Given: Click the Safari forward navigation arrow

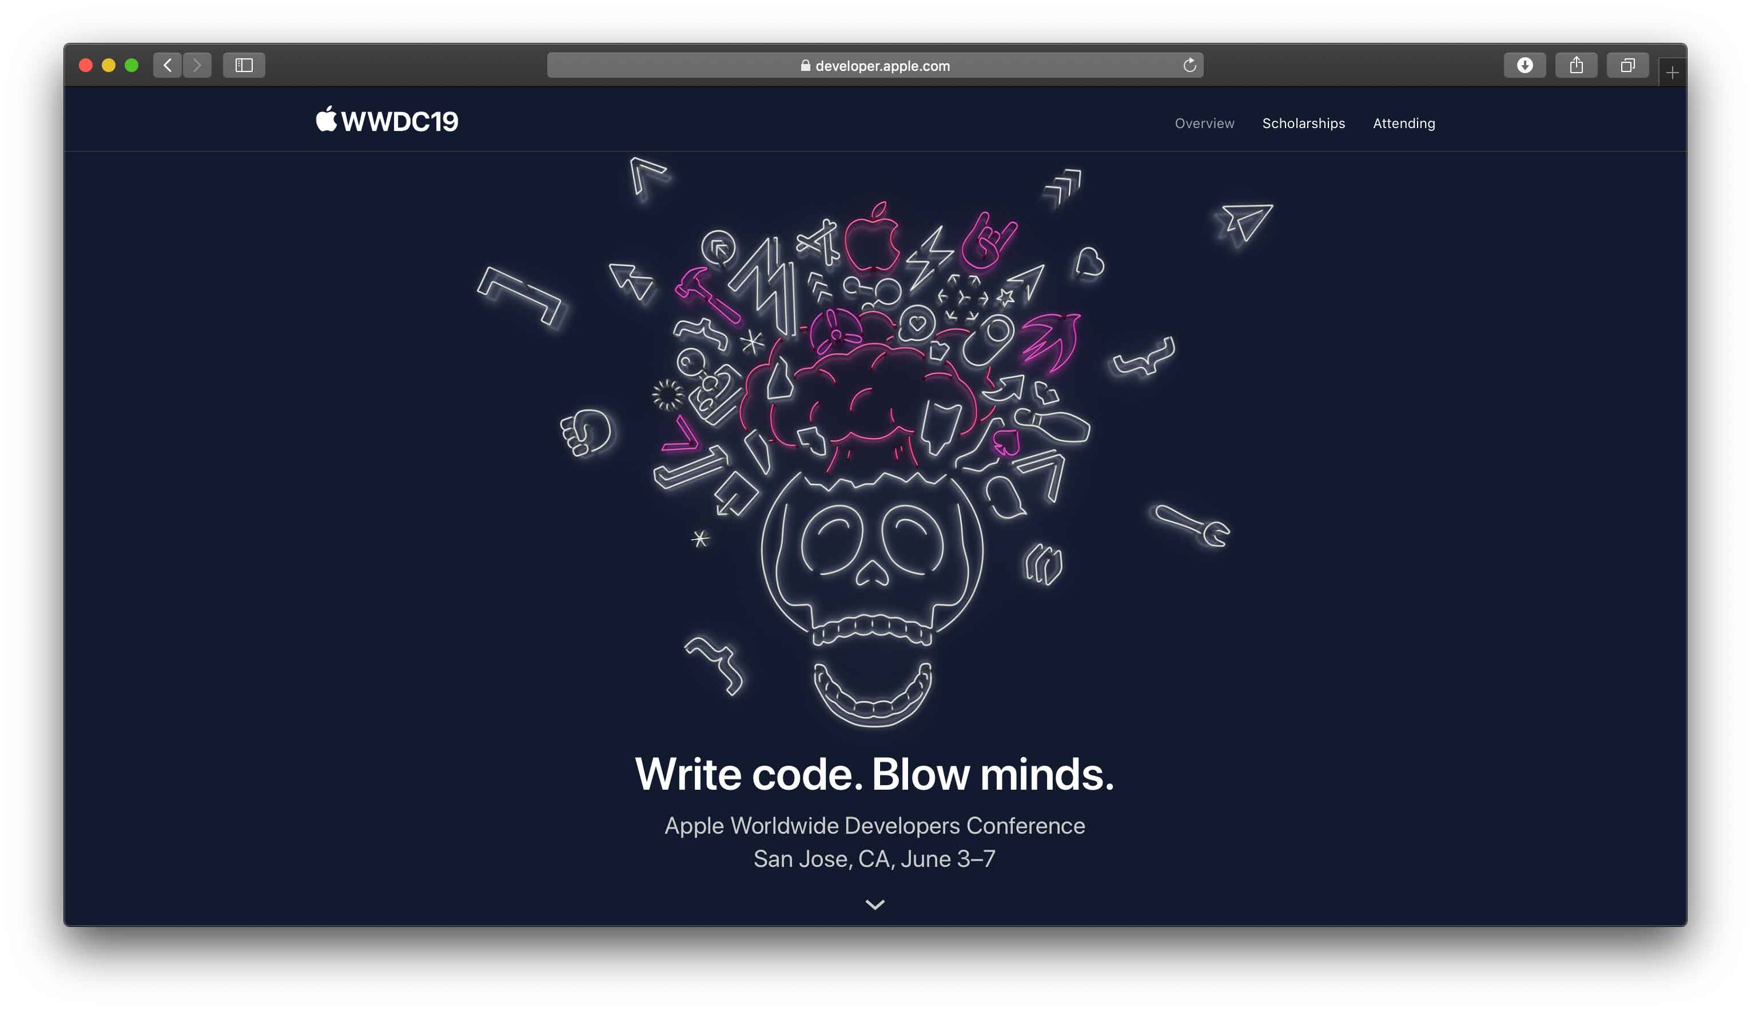Looking at the screenshot, I should click(197, 65).
